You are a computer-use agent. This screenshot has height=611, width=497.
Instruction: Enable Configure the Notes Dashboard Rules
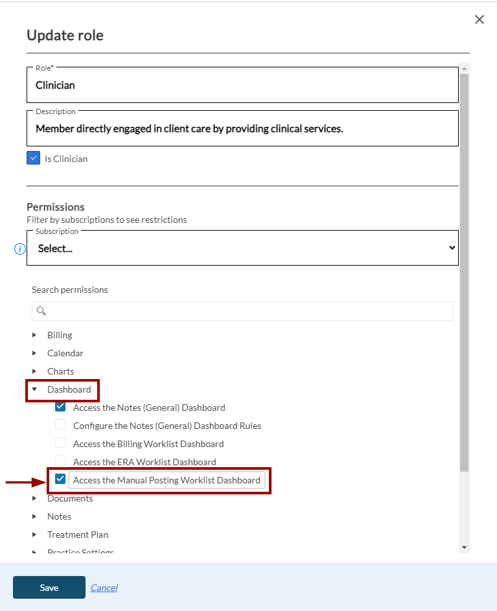pos(60,426)
